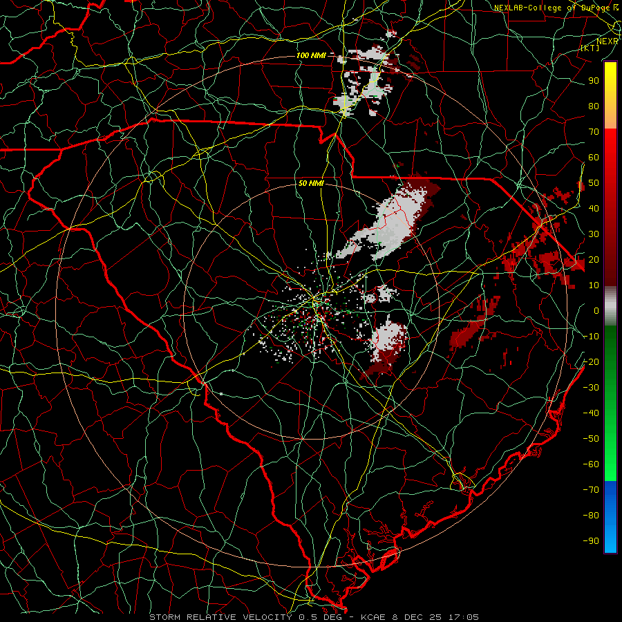
Task: Click the '60' value on velocity scale
Action: click(594, 158)
